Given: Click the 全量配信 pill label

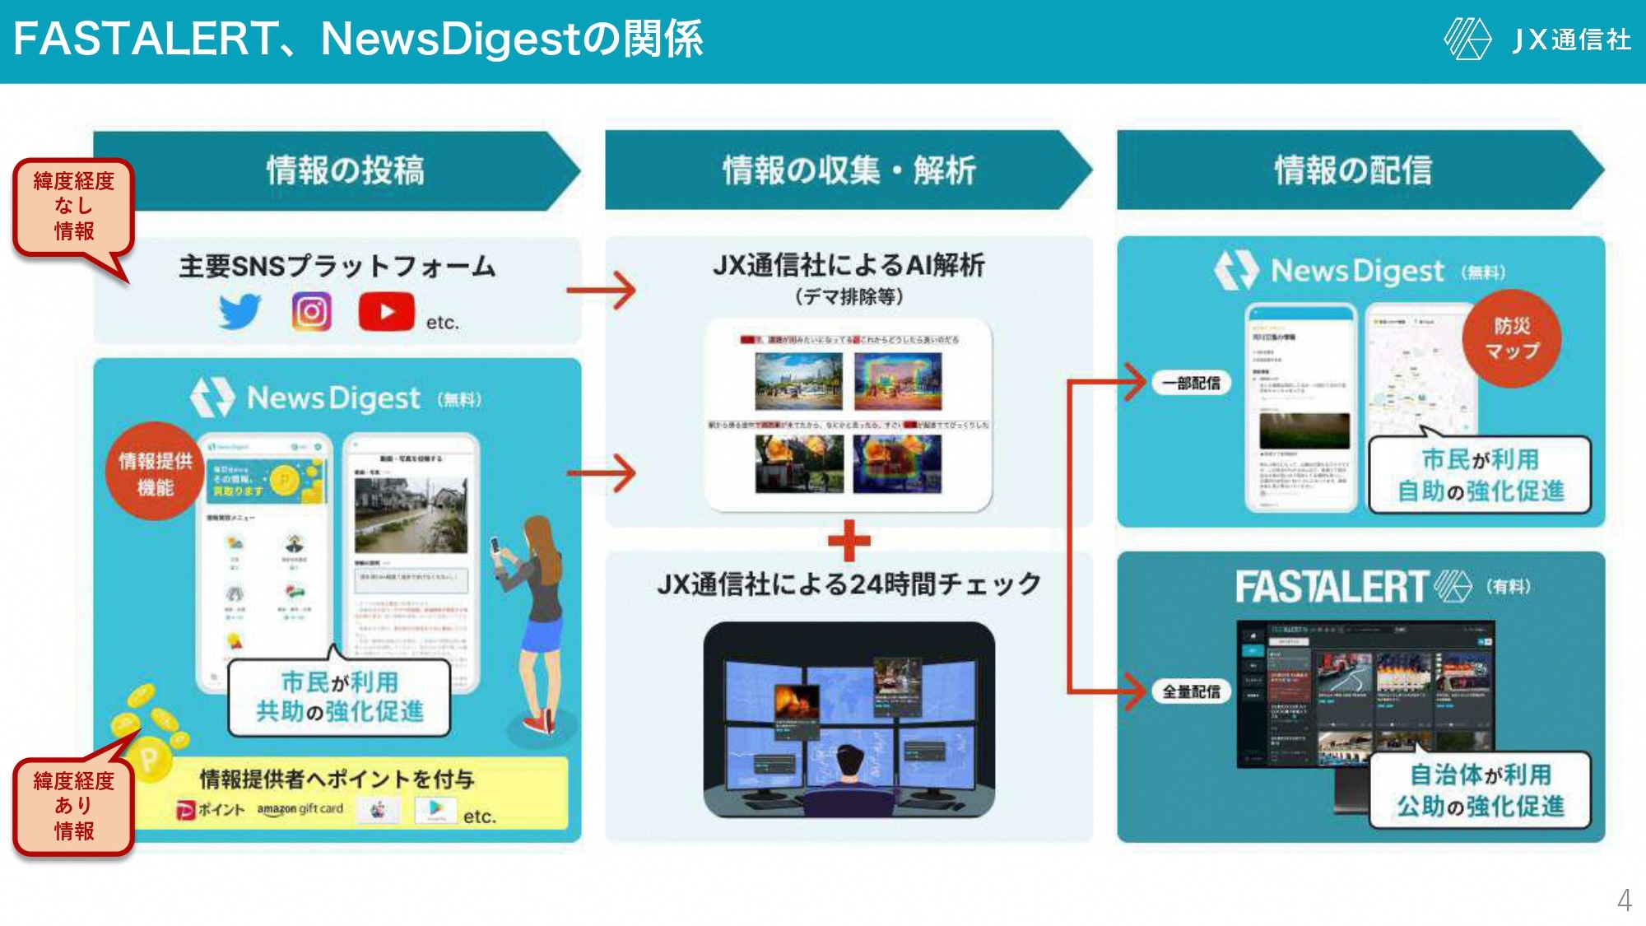Looking at the screenshot, I should pos(1191,691).
